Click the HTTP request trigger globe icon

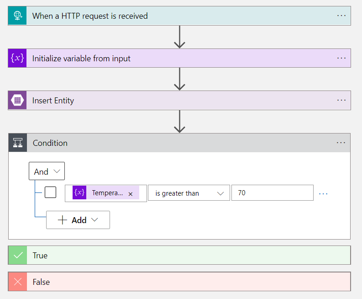(17, 16)
